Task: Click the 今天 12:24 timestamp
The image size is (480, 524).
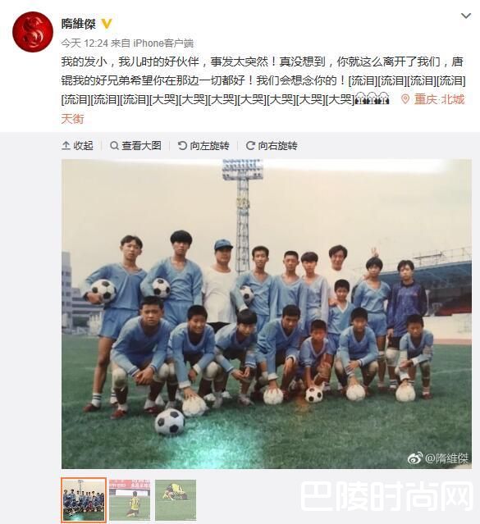Action: [85, 43]
